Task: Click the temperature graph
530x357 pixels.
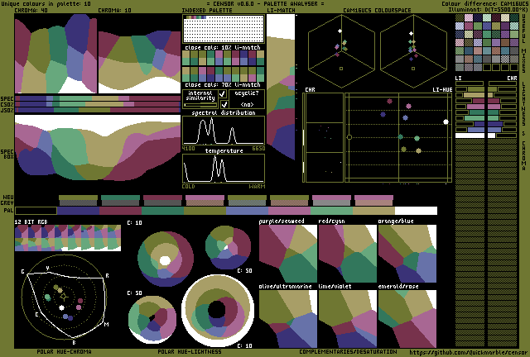Action: 224,169
